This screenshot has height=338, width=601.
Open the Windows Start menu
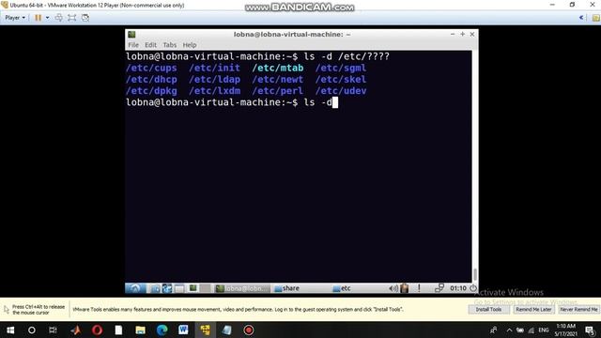click(x=10, y=330)
